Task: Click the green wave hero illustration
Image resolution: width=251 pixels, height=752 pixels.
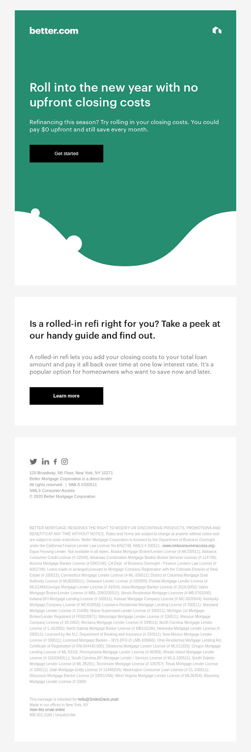Action: click(125, 237)
